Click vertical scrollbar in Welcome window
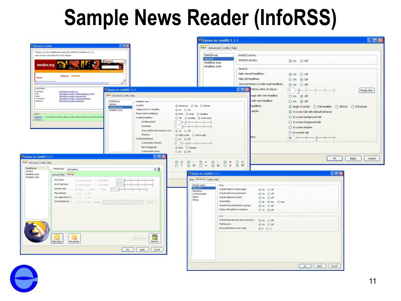Screen dimensions: 401x301 (125, 71)
